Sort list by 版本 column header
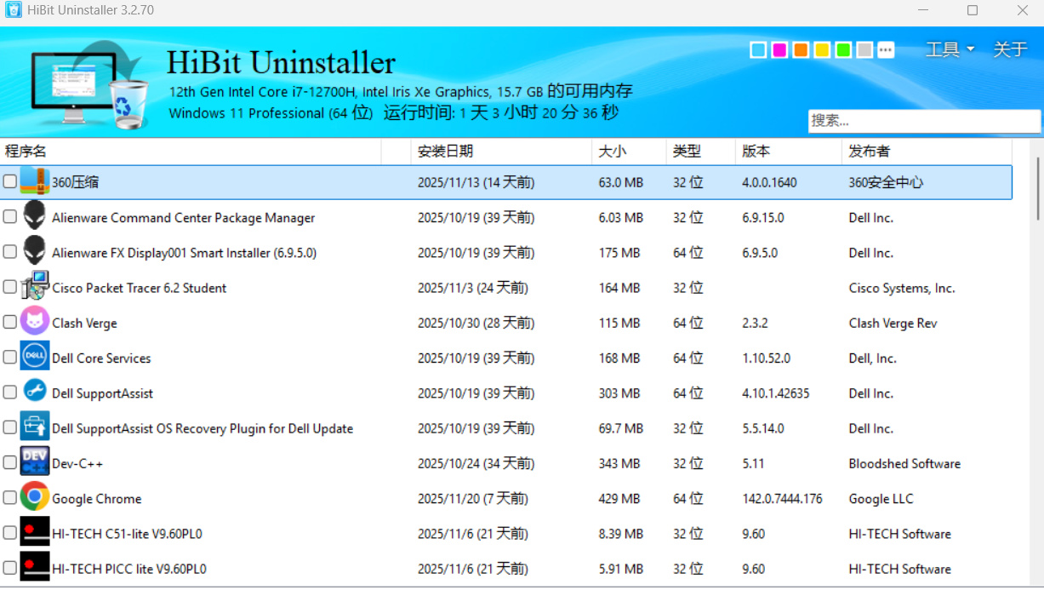 coord(788,151)
